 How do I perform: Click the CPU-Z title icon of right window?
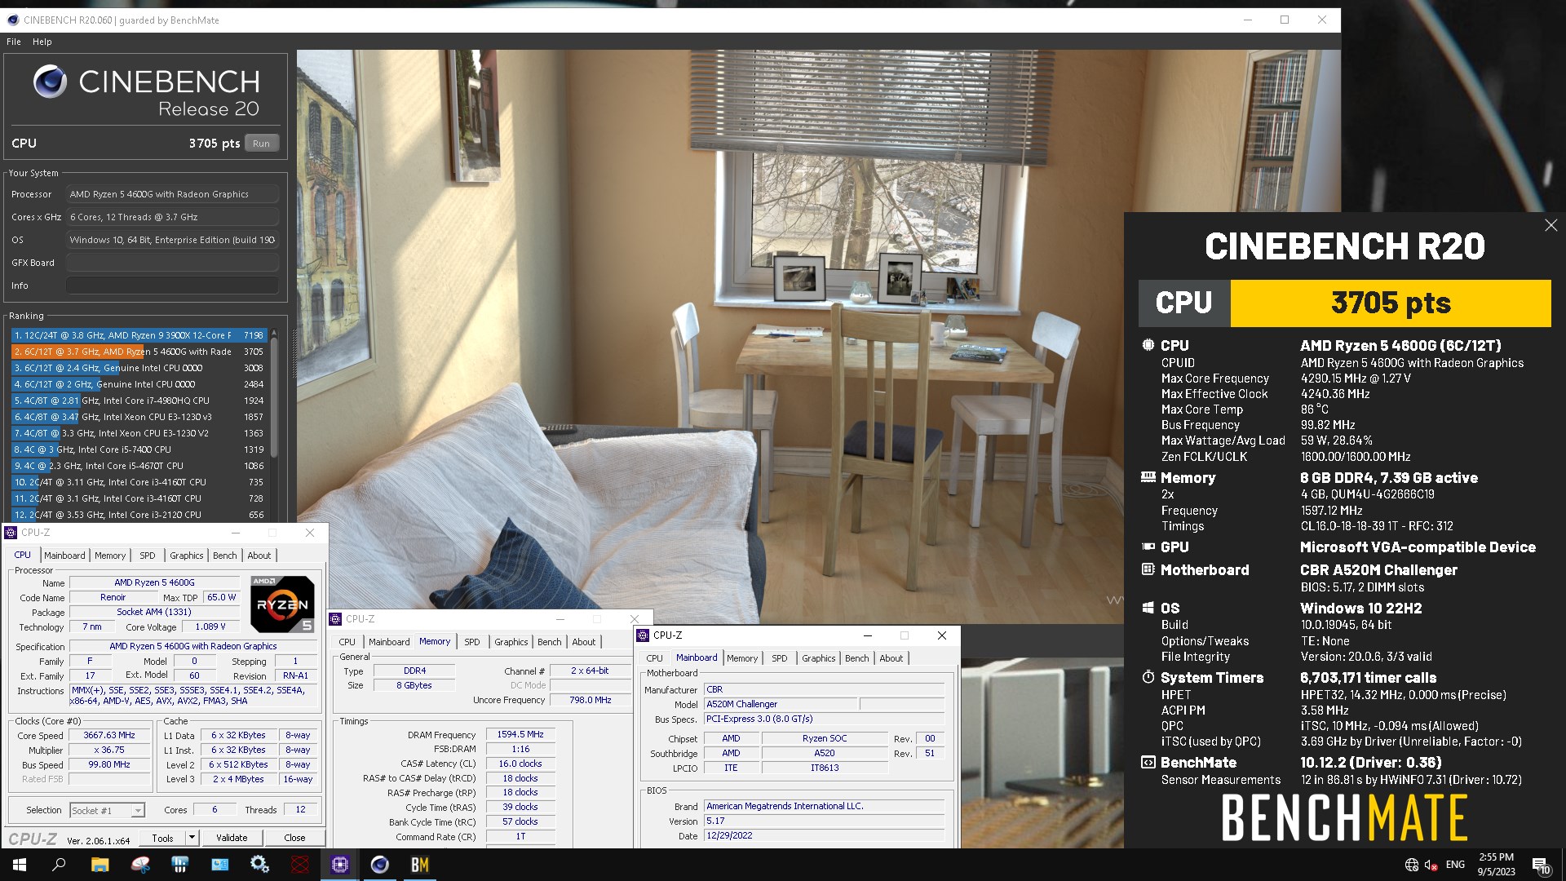pos(643,635)
